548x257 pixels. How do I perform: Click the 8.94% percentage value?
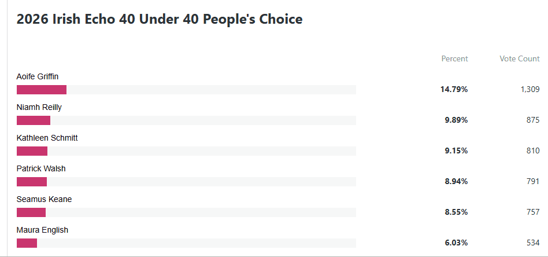click(x=456, y=182)
